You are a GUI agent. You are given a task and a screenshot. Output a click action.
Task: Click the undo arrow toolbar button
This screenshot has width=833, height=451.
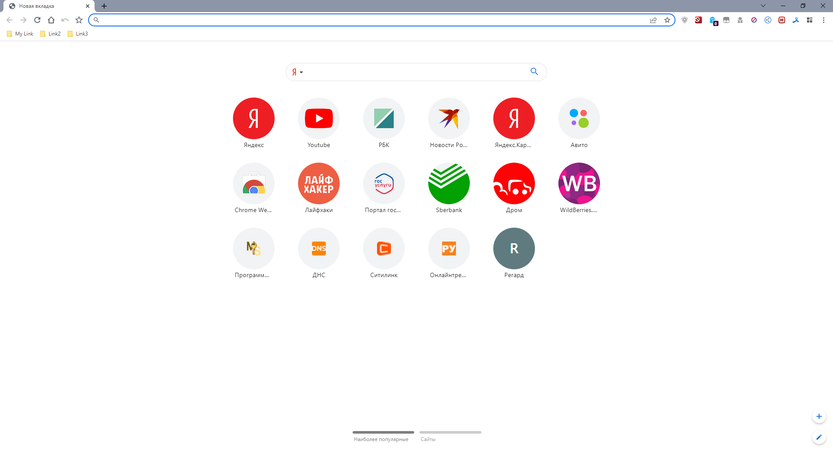pos(65,20)
